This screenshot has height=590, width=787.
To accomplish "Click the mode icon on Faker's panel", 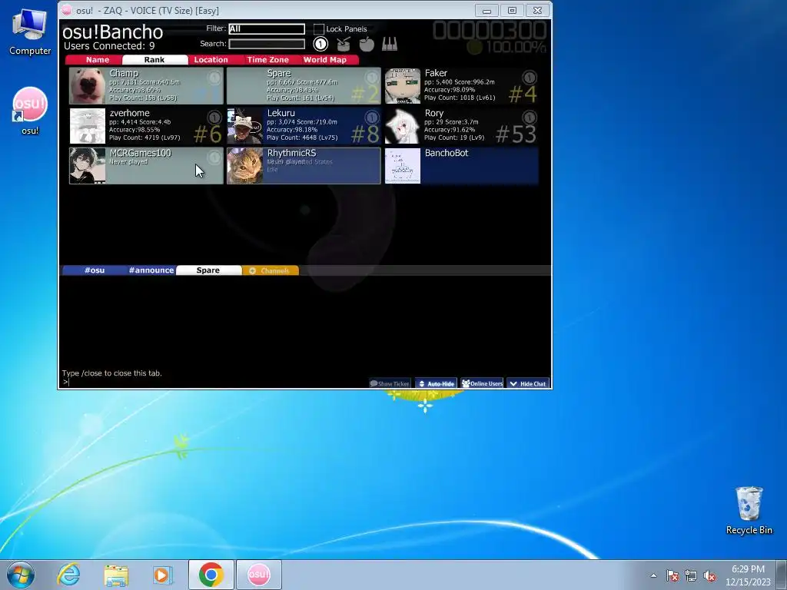I will coord(530,78).
